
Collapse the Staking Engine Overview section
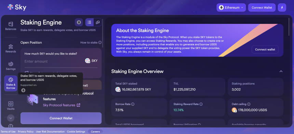(281, 71)
